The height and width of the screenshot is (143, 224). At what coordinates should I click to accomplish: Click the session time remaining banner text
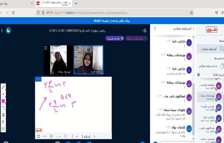(x=112, y=21)
